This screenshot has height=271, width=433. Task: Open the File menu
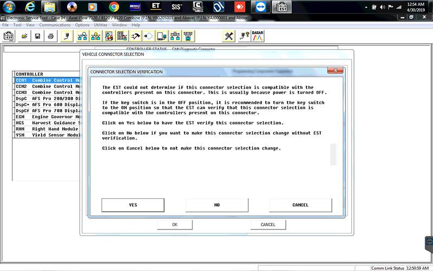click(x=5, y=25)
